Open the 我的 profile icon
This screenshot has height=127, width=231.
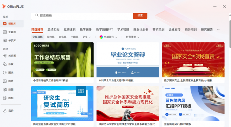[x=5, y=111]
